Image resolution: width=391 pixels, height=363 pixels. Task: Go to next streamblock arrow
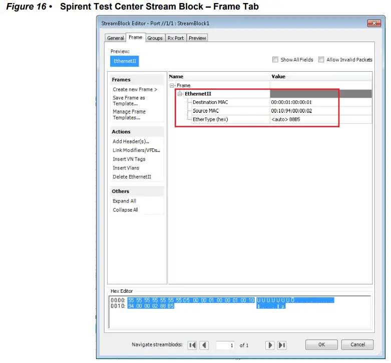click(270, 345)
